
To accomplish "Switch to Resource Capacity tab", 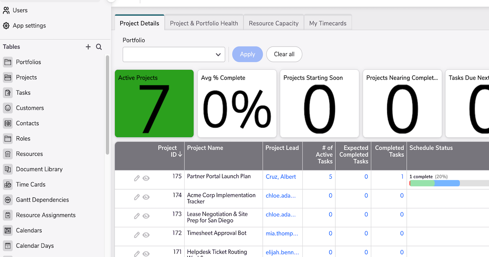I will (274, 23).
